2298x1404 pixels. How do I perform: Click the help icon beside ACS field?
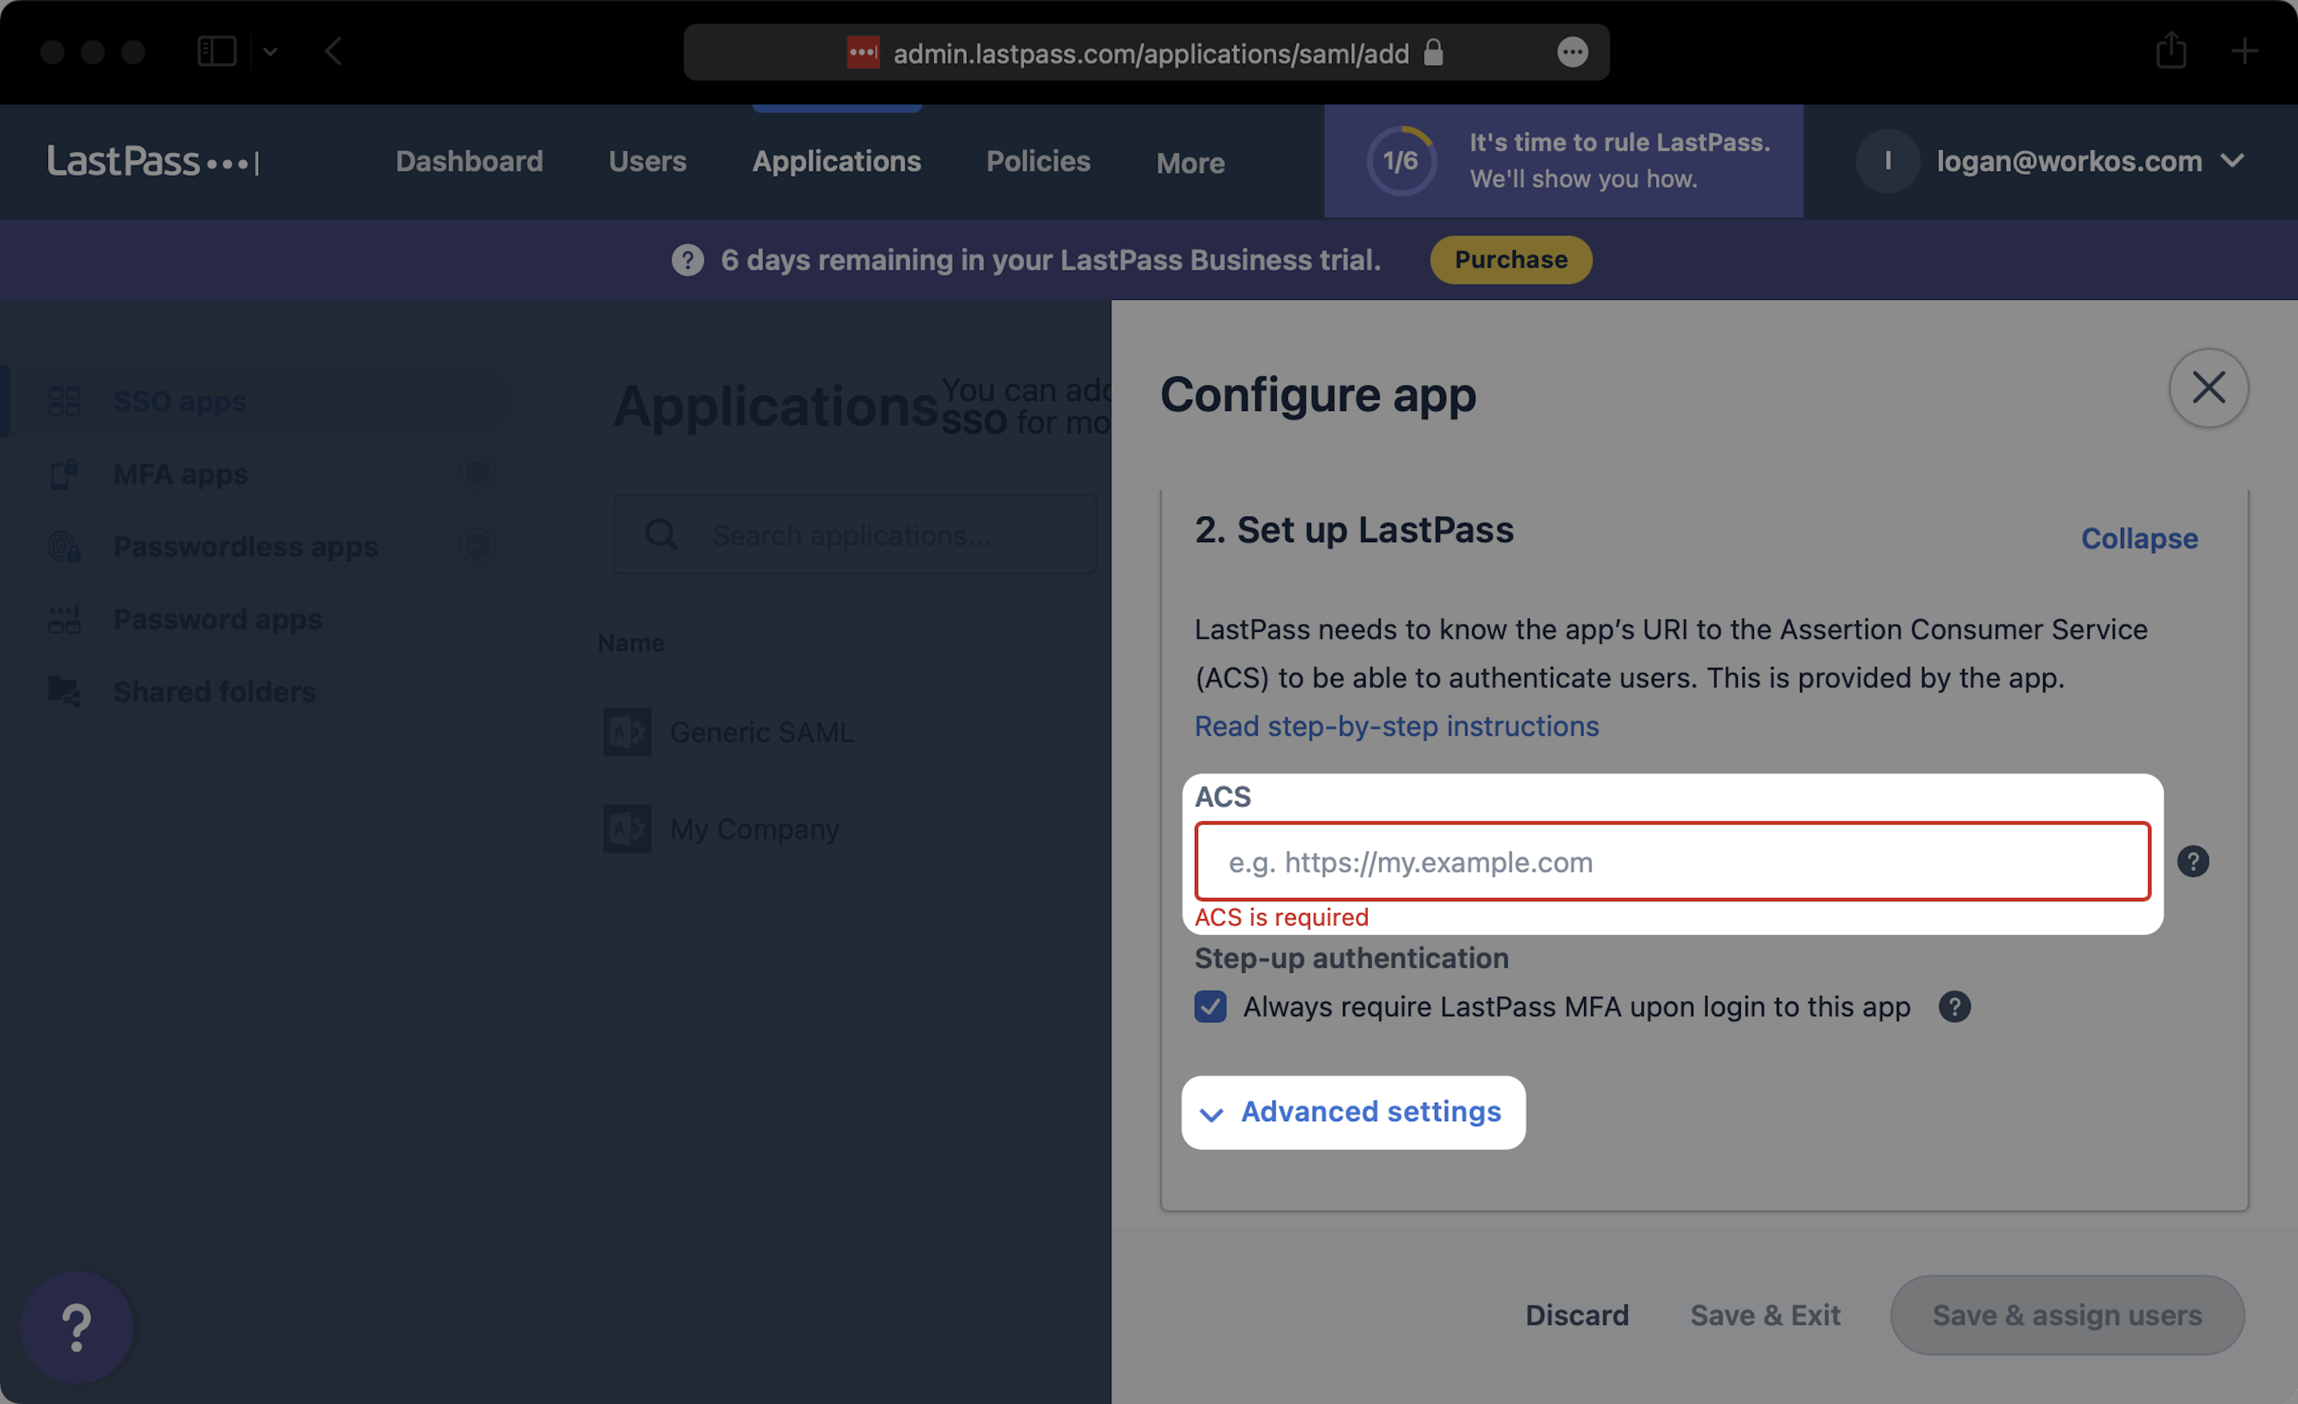pos(2193,861)
